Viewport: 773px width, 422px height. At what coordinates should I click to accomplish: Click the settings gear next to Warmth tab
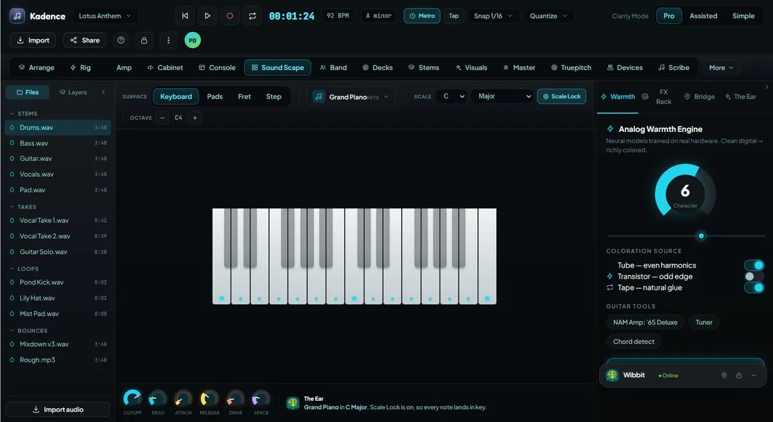click(x=645, y=96)
